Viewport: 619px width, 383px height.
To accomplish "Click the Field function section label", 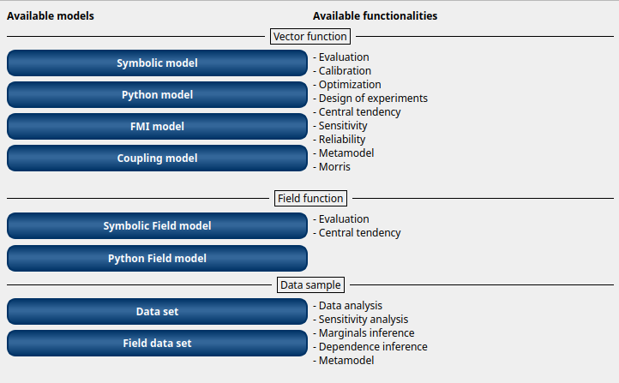I will (x=310, y=199).
